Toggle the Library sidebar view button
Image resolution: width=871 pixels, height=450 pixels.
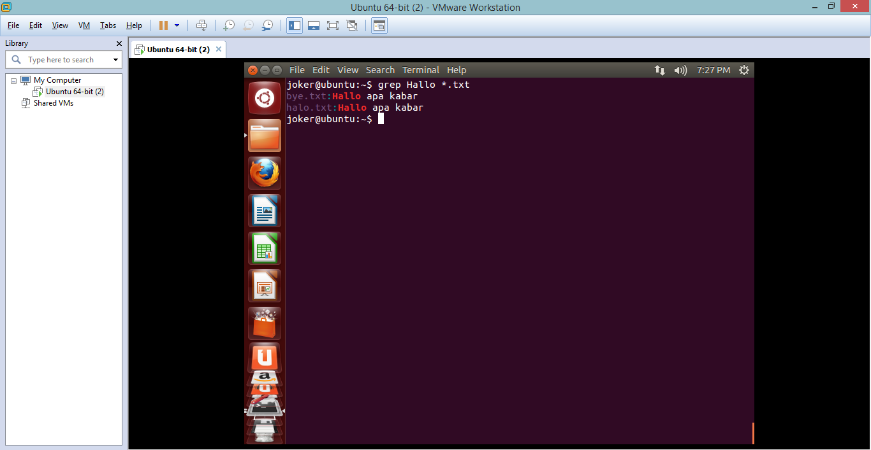coord(294,25)
